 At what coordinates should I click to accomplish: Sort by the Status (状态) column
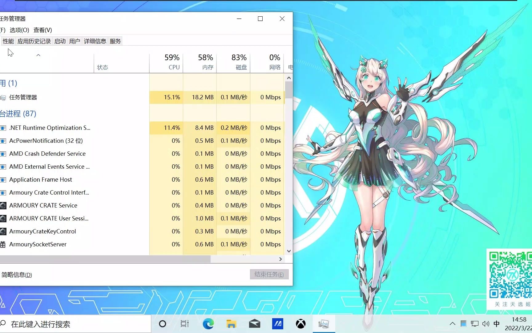[x=122, y=63]
